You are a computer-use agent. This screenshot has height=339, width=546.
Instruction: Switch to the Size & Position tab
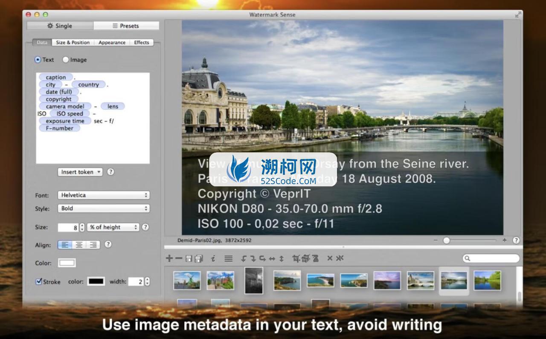click(x=73, y=43)
